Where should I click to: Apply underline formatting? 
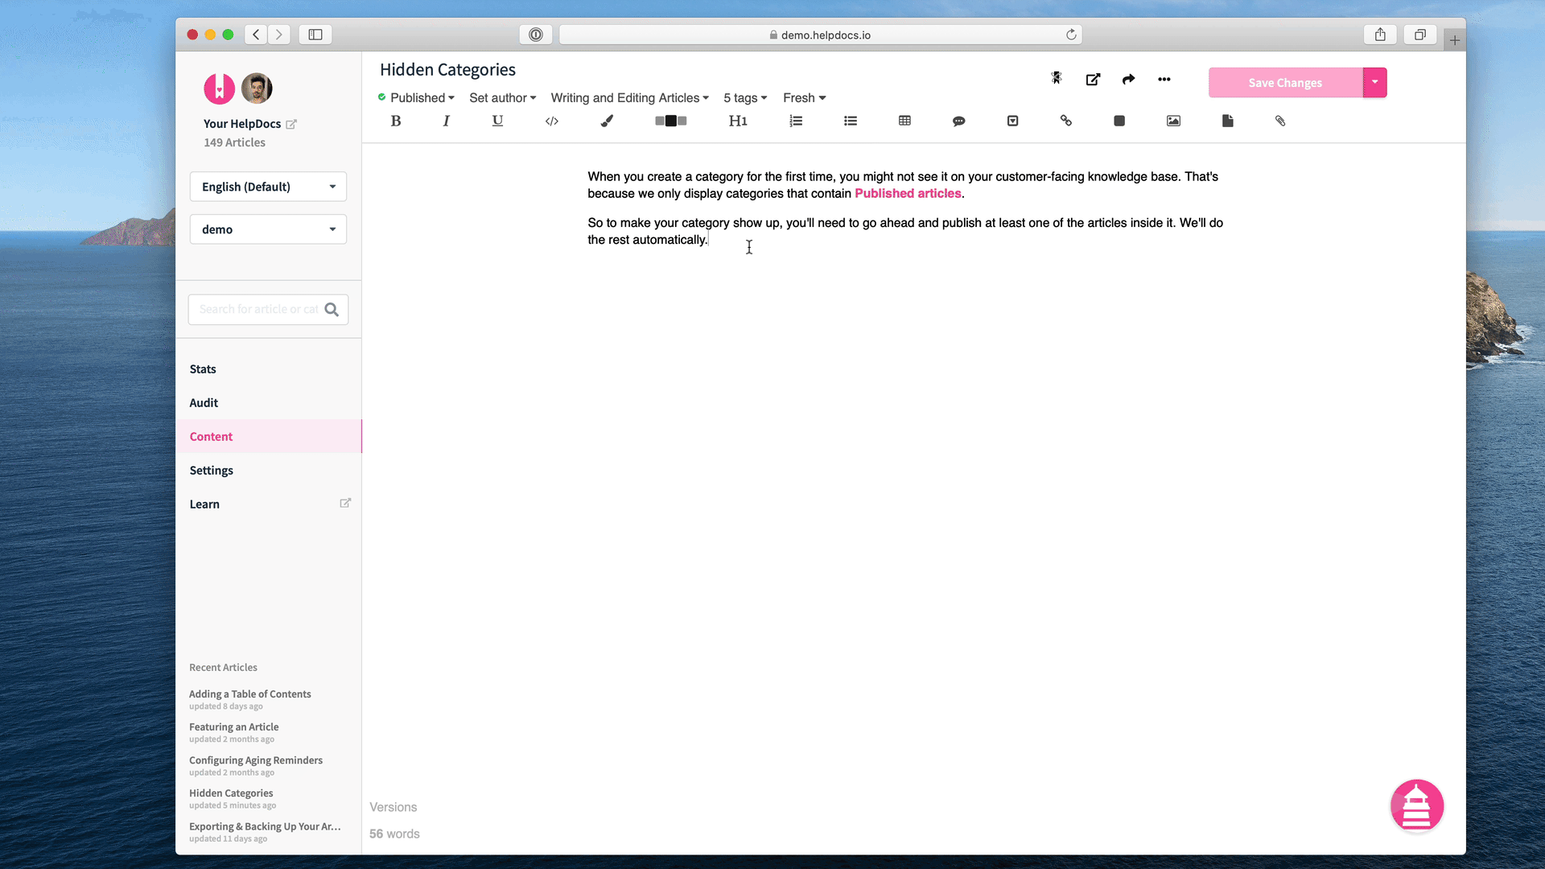tap(497, 121)
